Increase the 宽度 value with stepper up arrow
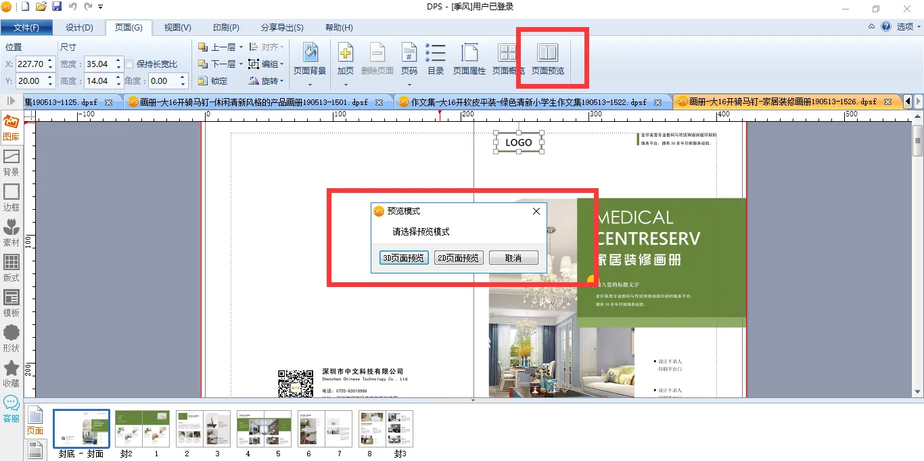This screenshot has height=461, width=924. (x=118, y=60)
